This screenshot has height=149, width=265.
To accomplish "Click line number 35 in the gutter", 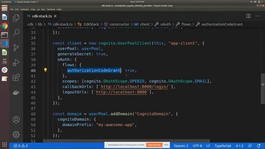I will coord(33,43).
